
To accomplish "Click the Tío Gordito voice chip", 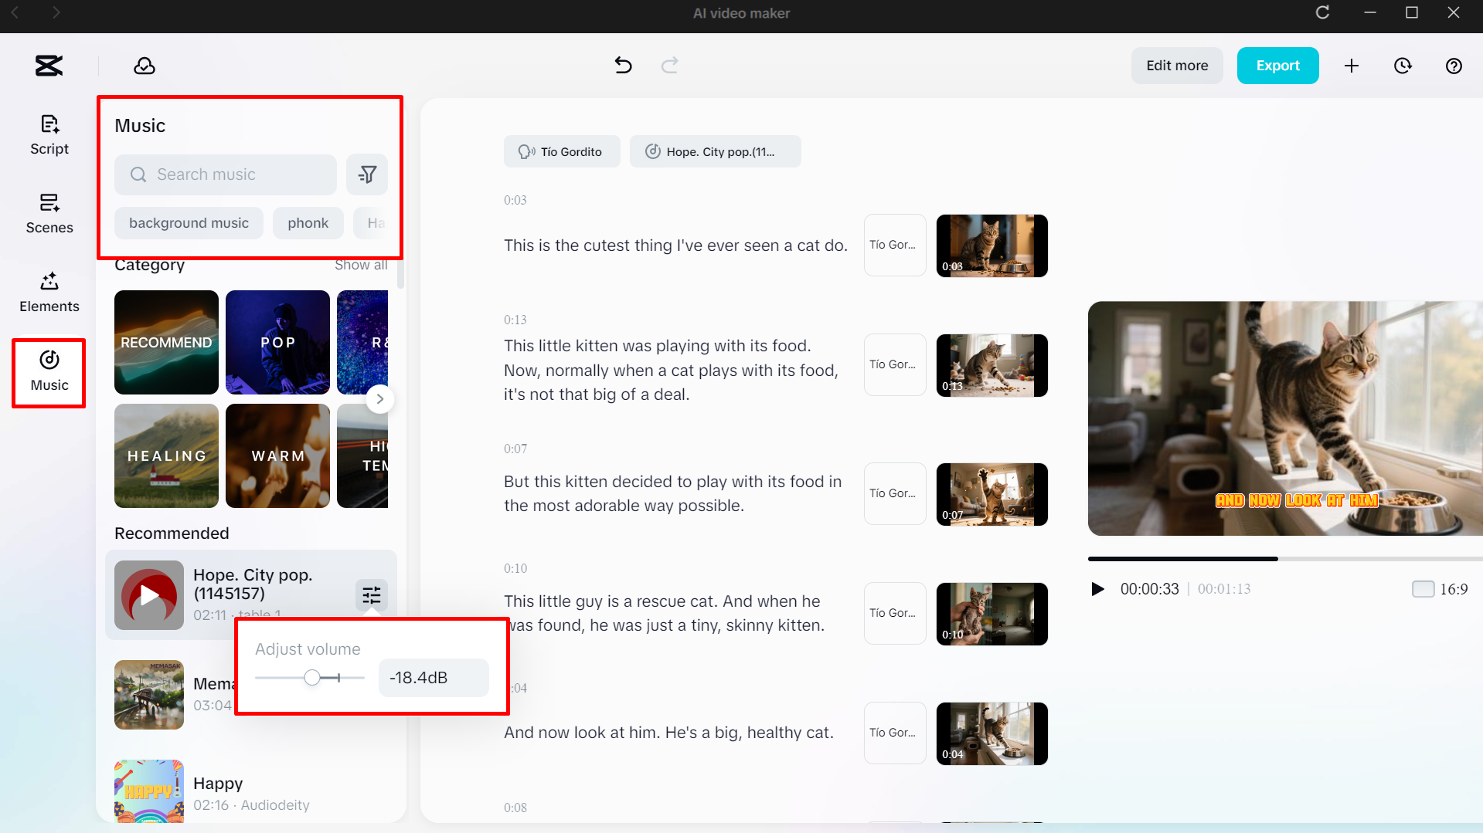I will 562,151.
